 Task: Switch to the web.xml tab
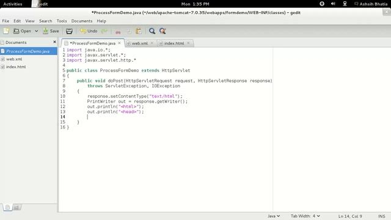point(140,43)
